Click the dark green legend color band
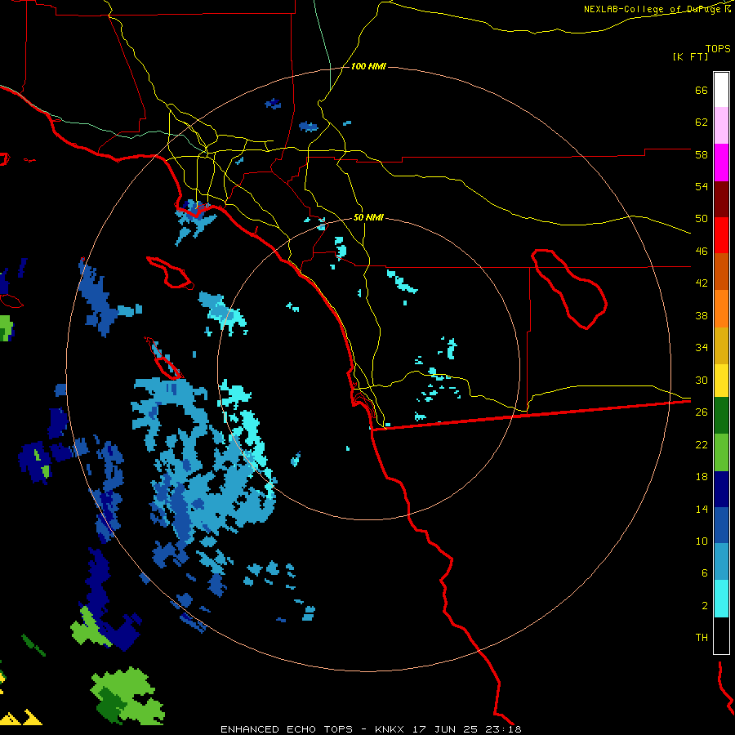This screenshot has height=735, width=735. [721, 416]
